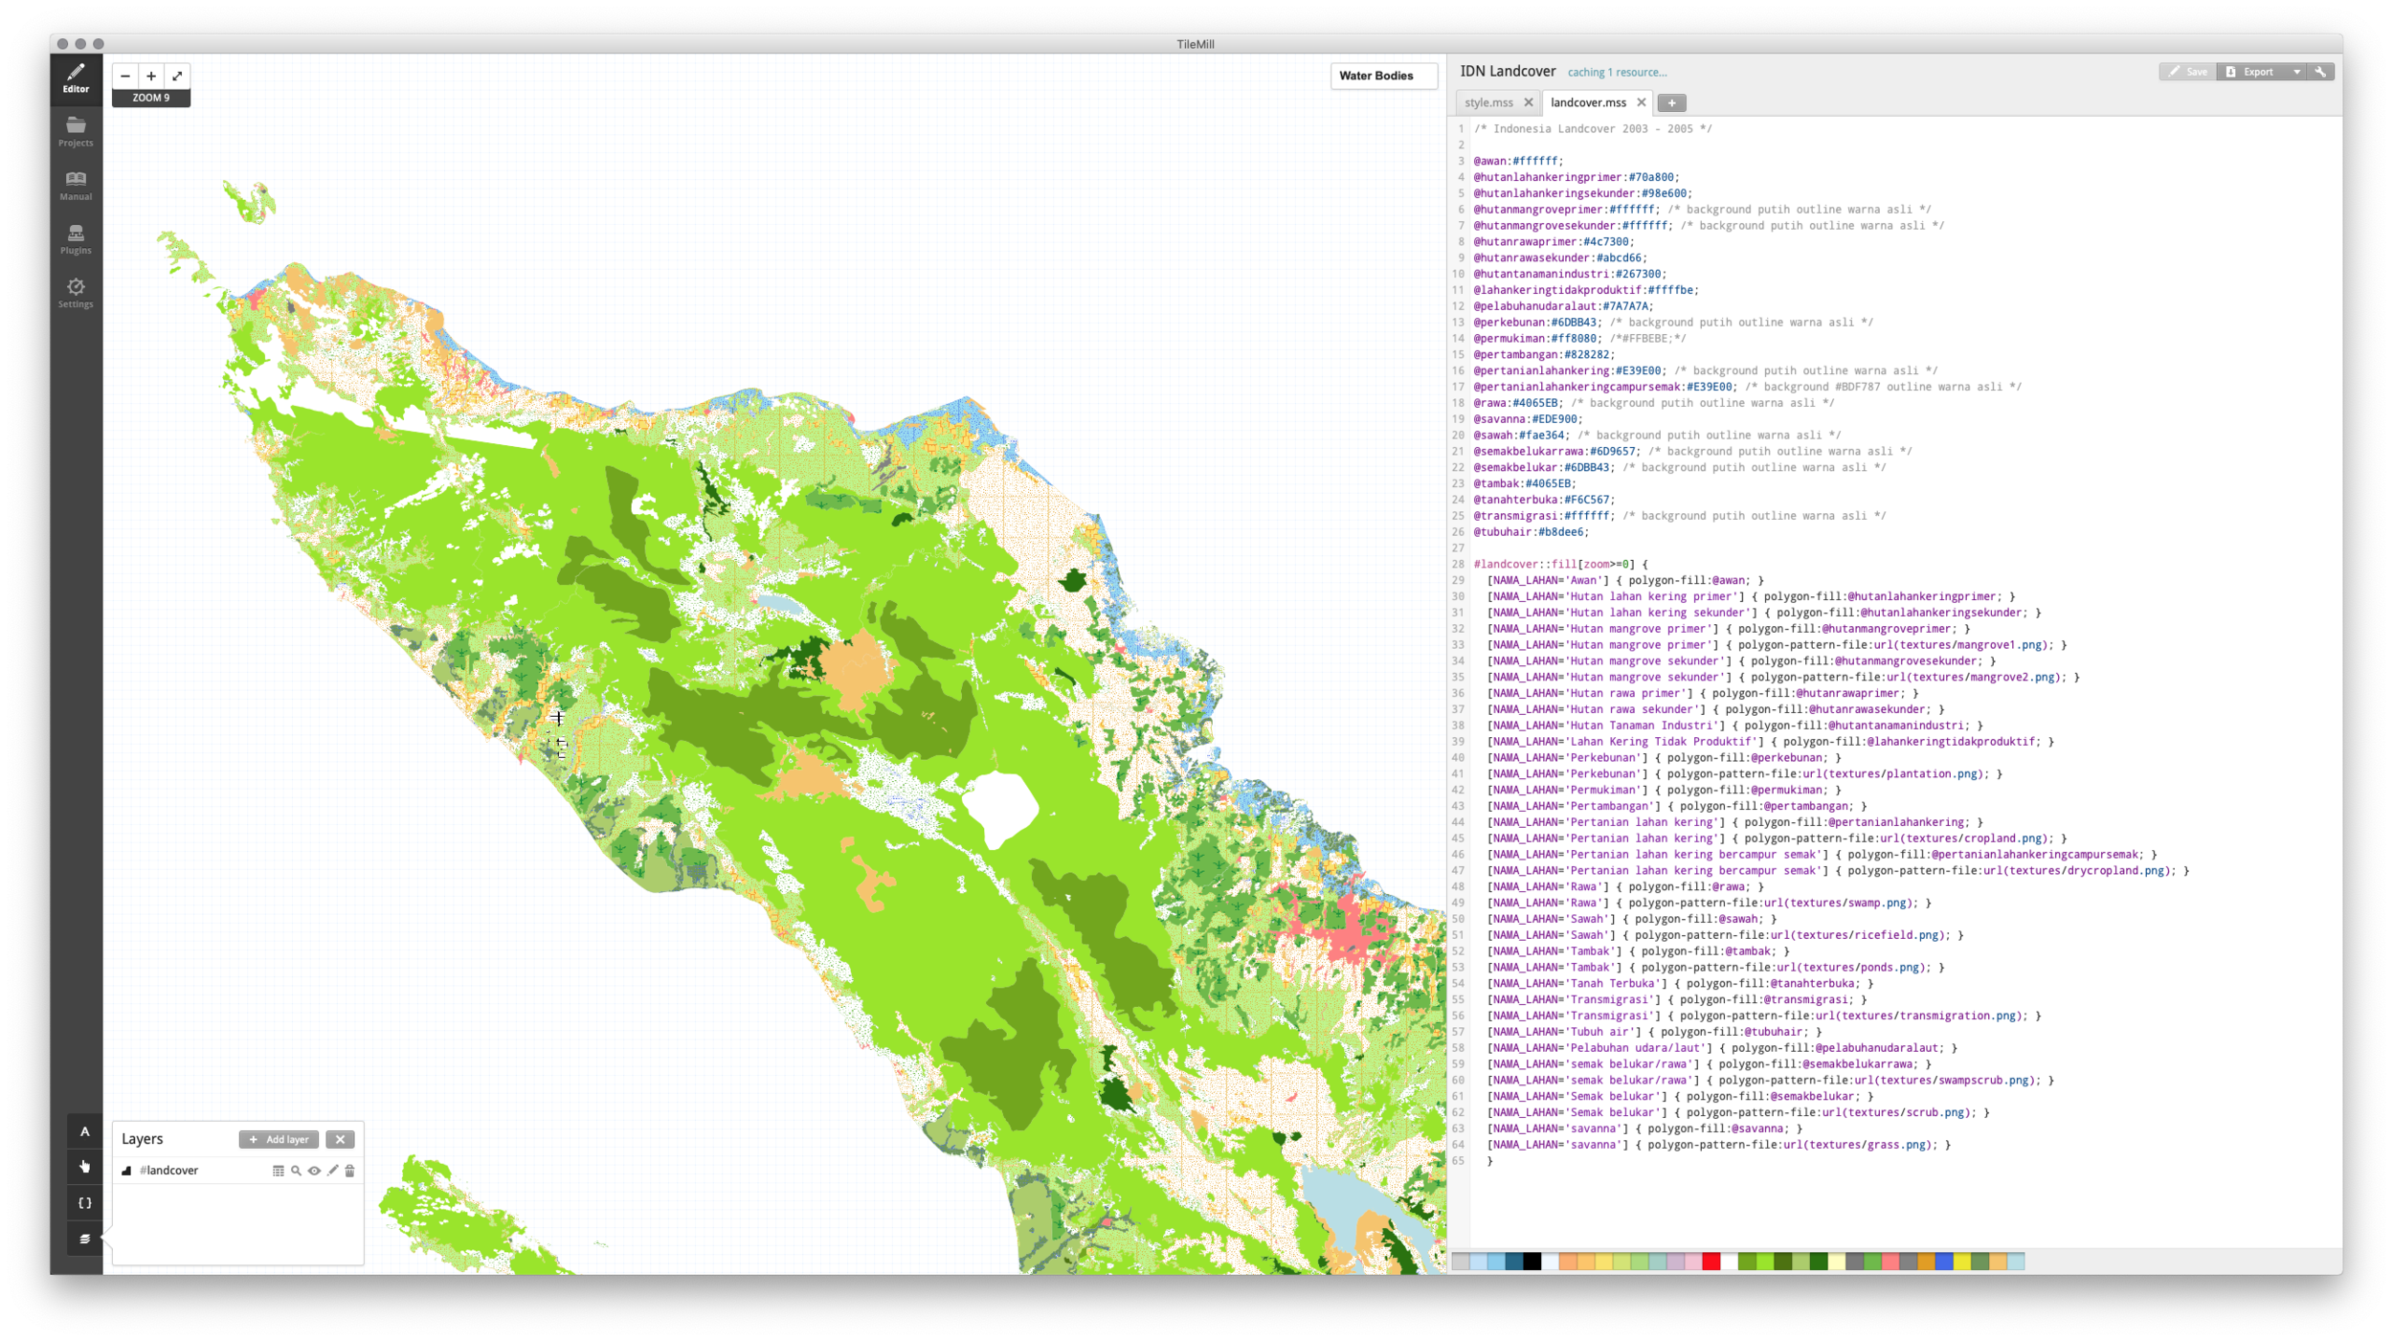Zoom in the map with plus
The width and height of the screenshot is (2393, 1341).
coord(151,76)
